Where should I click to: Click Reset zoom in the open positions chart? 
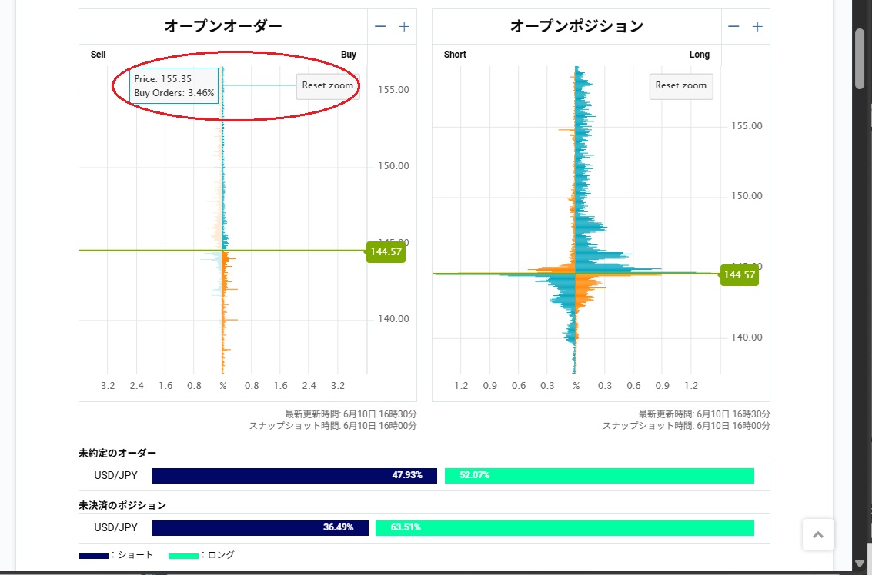[680, 86]
